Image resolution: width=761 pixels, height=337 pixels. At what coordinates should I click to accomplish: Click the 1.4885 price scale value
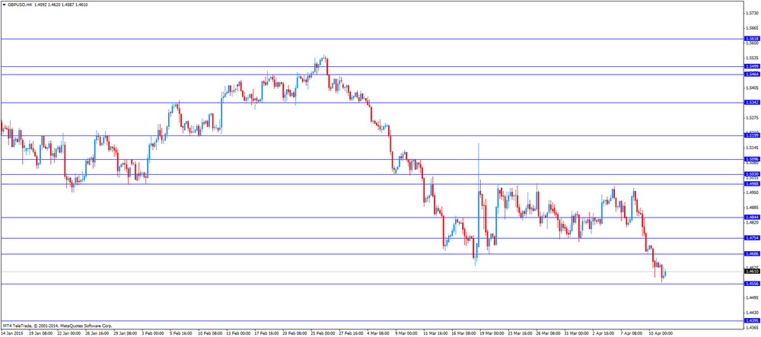751,208
